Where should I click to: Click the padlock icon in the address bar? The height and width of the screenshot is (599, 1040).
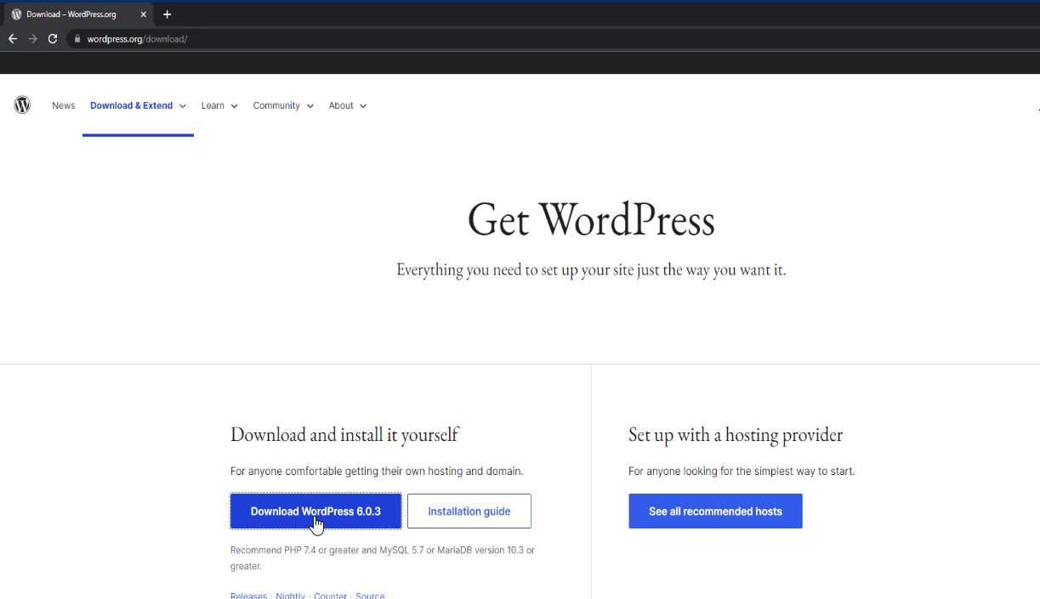click(x=77, y=38)
